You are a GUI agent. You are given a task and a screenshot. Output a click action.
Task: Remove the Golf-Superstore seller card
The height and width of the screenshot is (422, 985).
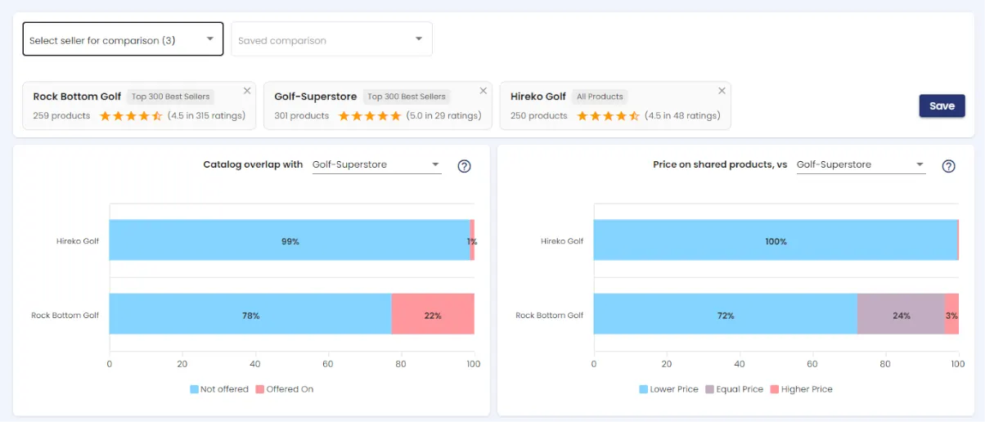pyautogui.click(x=483, y=91)
